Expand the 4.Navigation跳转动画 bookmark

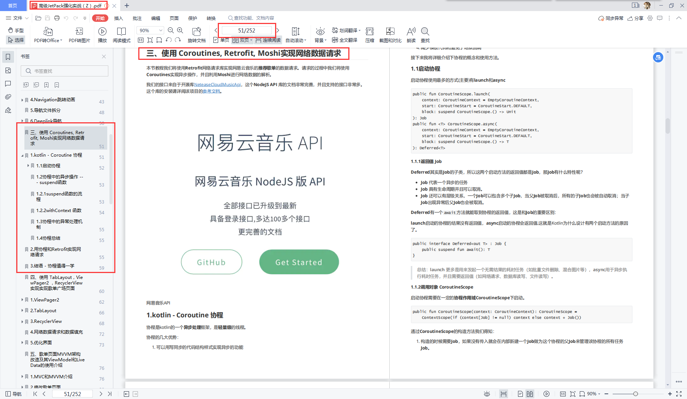pyautogui.click(x=22, y=100)
